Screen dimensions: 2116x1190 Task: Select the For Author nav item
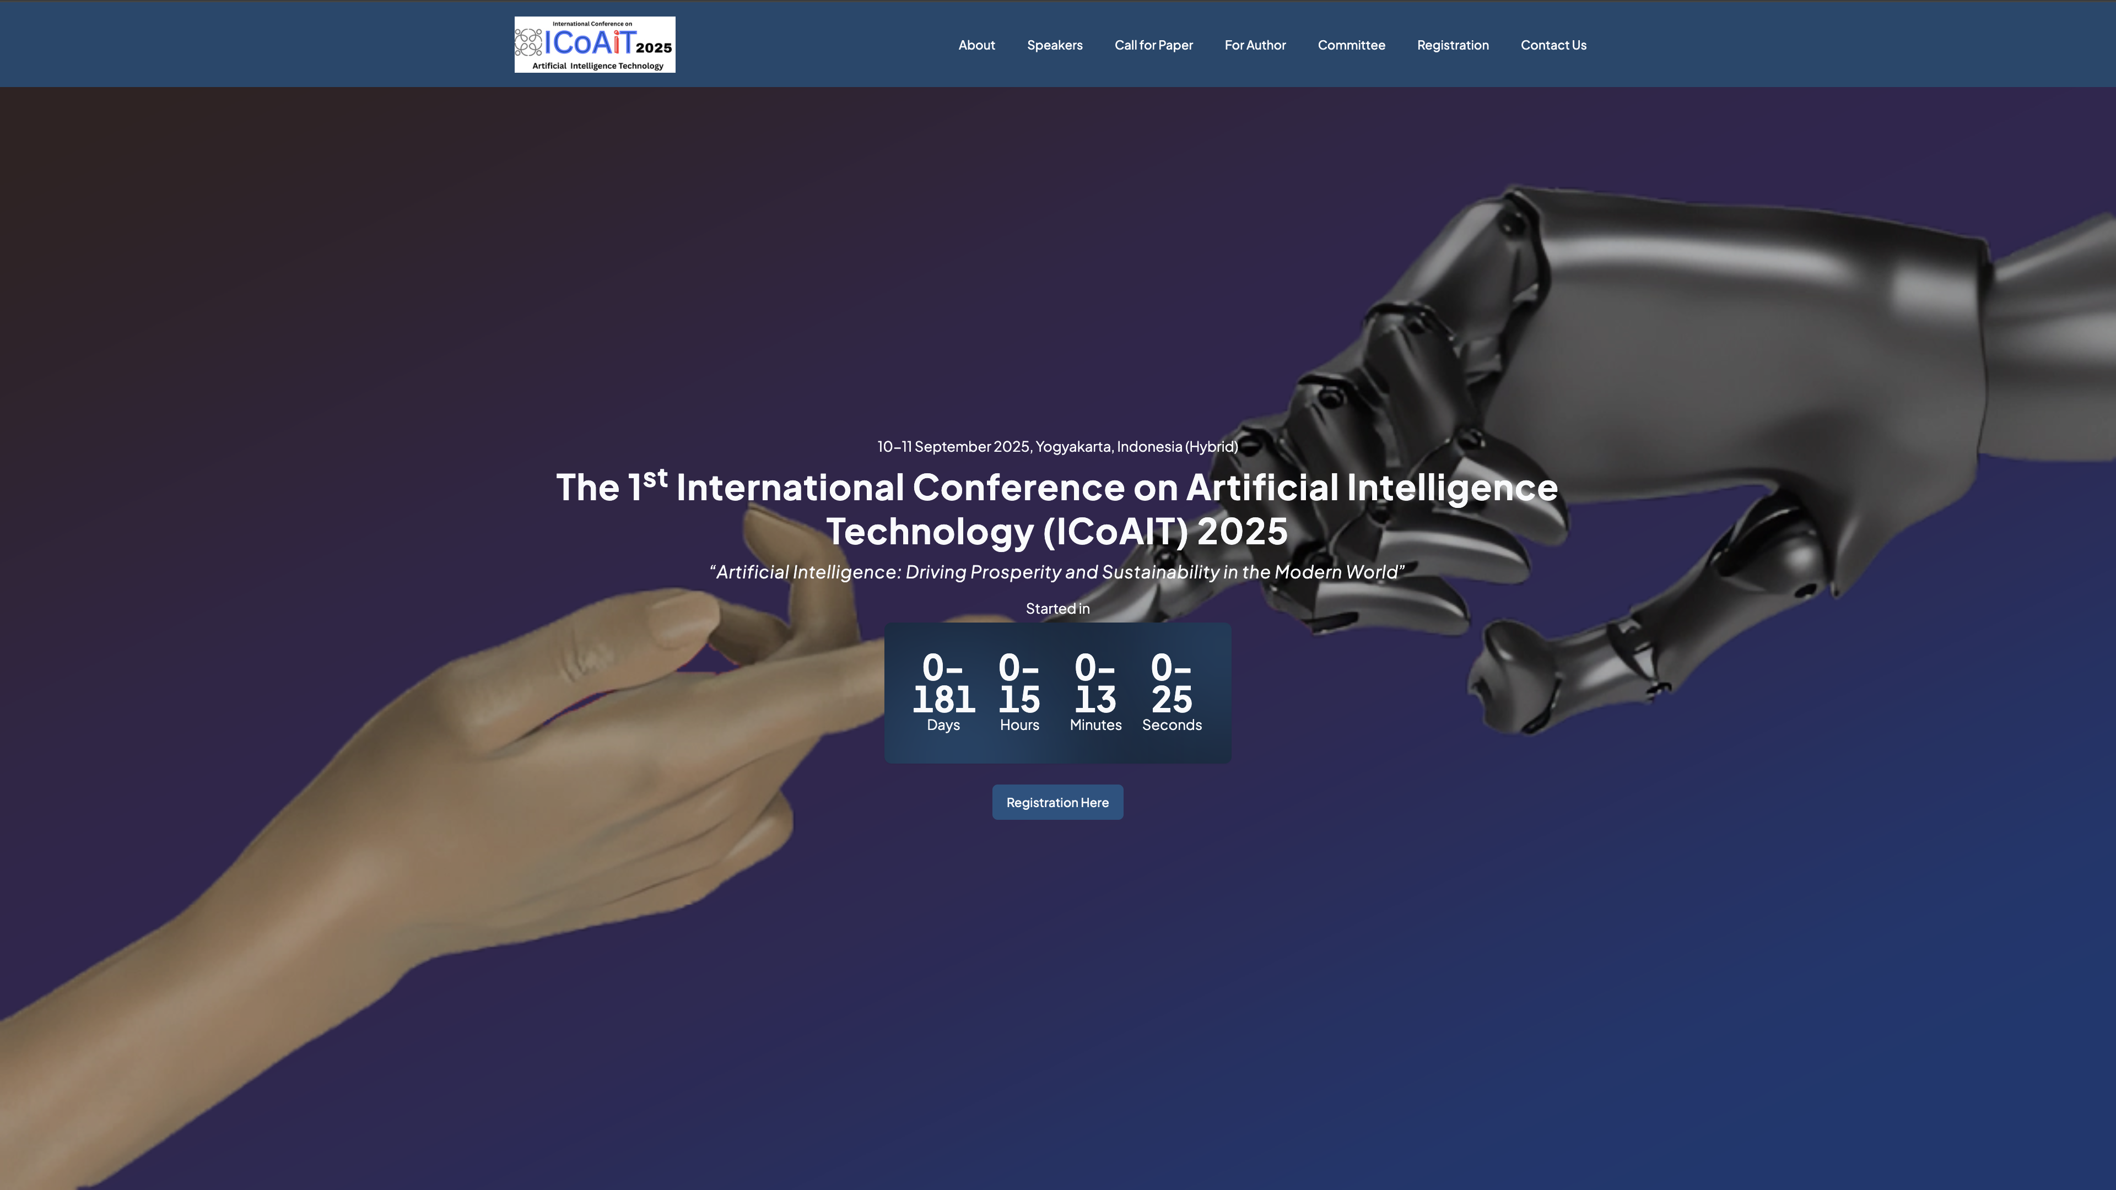coord(1254,45)
